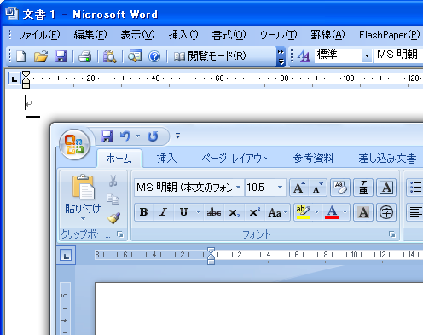Screen dimensions: 423x335
Task: Open the ファイル(F) menu
Action: pos(39,35)
